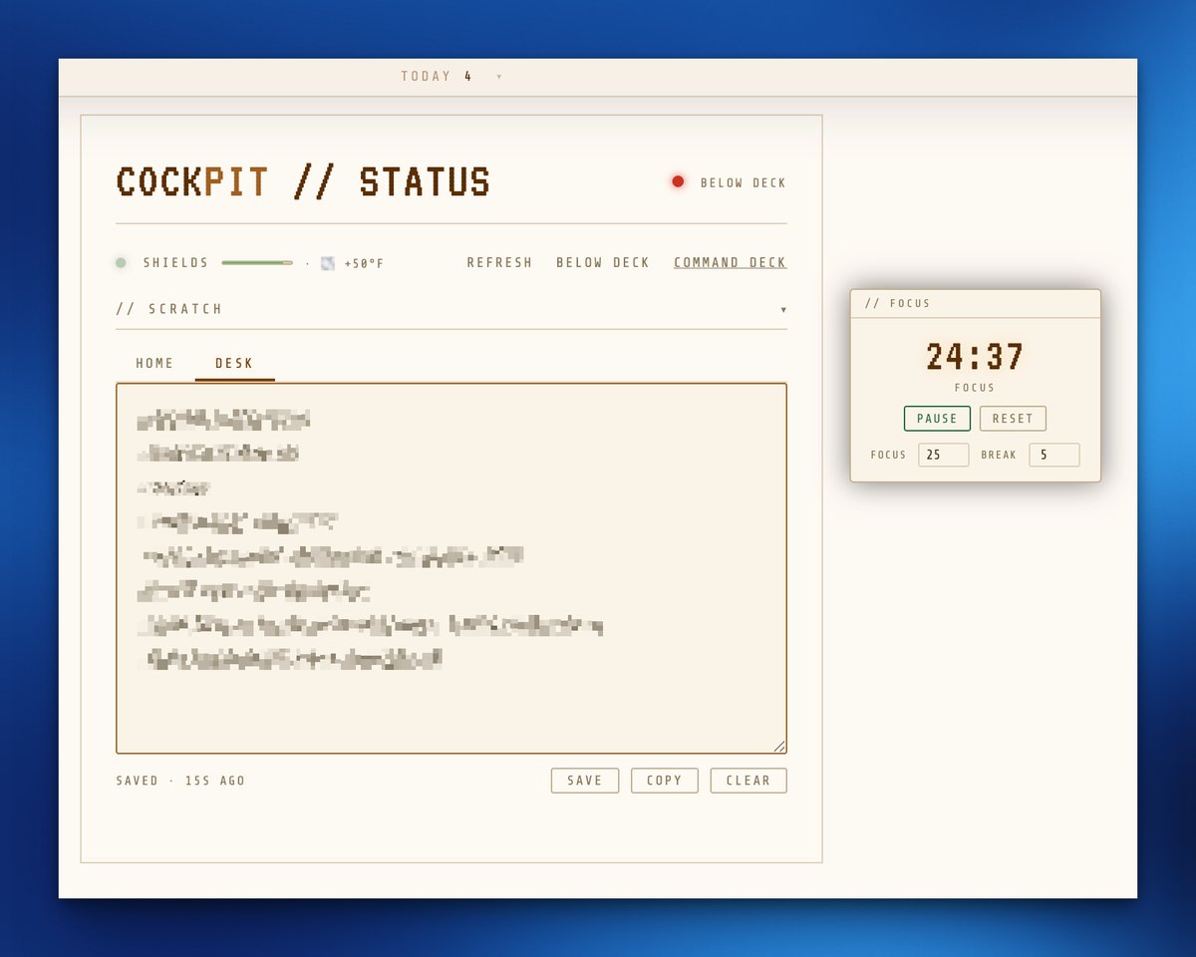The width and height of the screenshot is (1196, 957).
Task: Click the COCKPIT // STATUS heading
Action: click(303, 181)
